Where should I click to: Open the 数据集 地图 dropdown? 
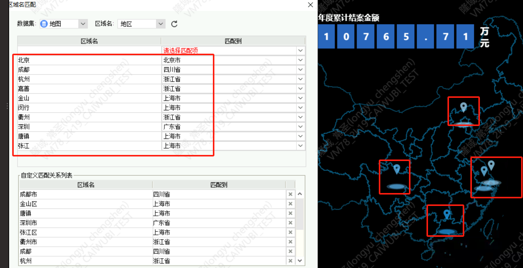coord(83,24)
